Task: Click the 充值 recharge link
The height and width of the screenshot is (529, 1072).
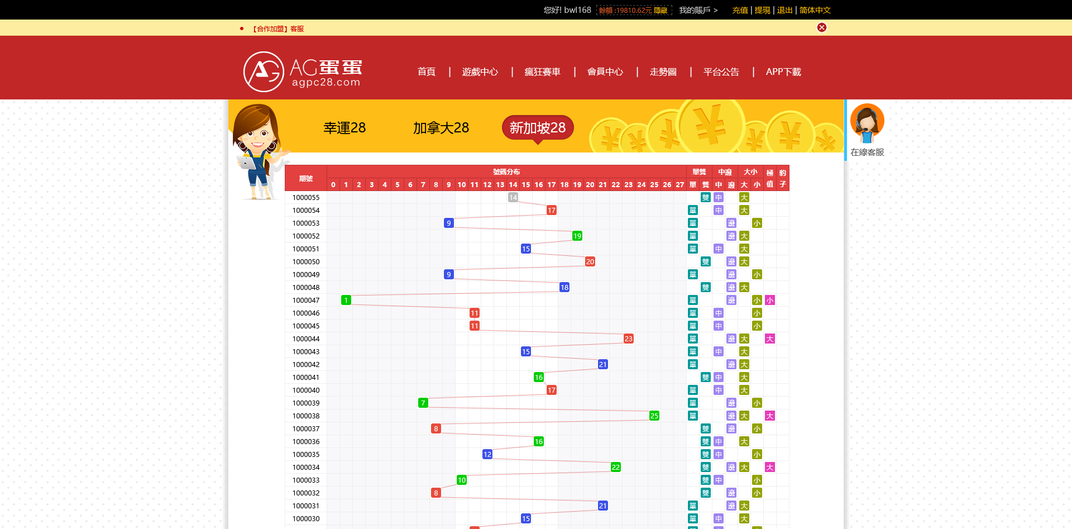Action: pyautogui.click(x=739, y=10)
